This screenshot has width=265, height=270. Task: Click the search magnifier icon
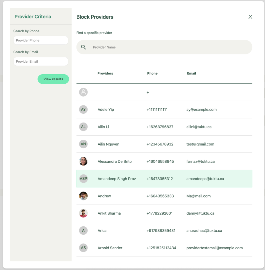(x=83, y=47)
